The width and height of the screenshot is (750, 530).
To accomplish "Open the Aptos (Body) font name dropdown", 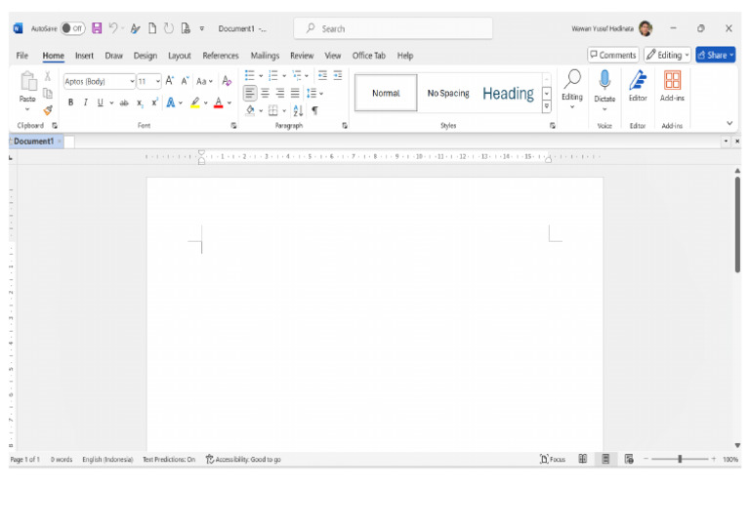I will pyautogui.click(x=132, y=82).
